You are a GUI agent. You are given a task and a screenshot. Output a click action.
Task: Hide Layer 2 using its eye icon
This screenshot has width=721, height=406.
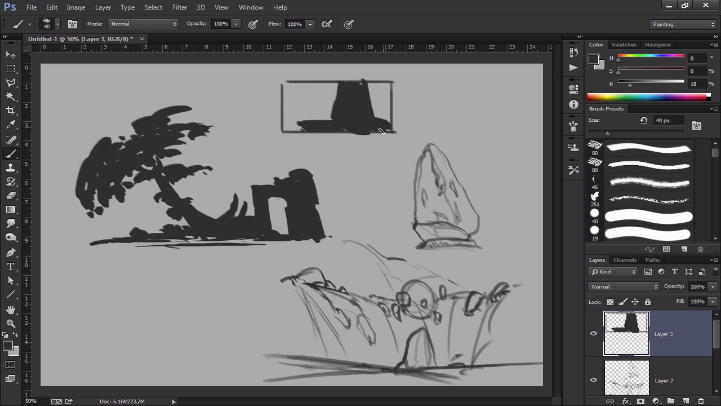pyautogui.click(x=594, y=380)
